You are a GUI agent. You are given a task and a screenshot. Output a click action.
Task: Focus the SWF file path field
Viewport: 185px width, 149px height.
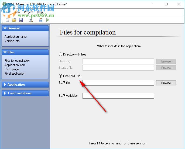coord(118,83)
